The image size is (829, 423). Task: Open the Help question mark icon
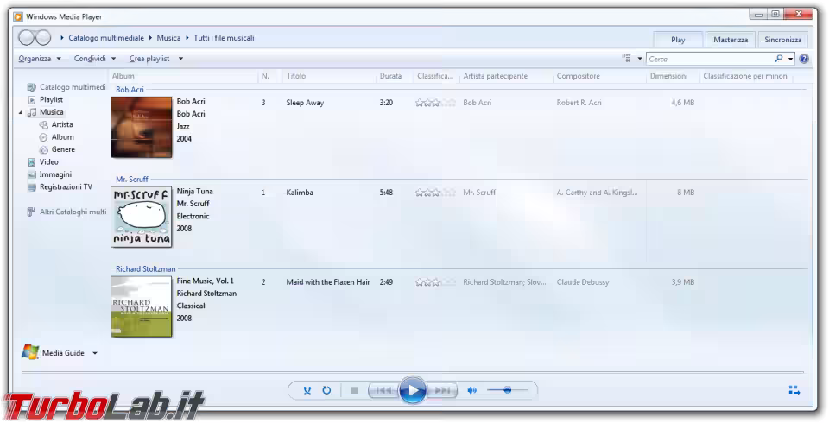pyautogui.click(x=804, y=59)
